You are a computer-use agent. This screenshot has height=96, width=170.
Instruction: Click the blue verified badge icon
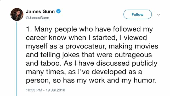(58, 11)
